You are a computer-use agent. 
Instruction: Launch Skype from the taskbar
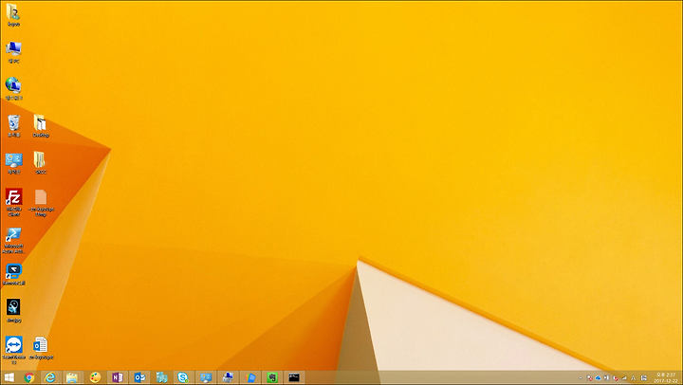[183, 377]
